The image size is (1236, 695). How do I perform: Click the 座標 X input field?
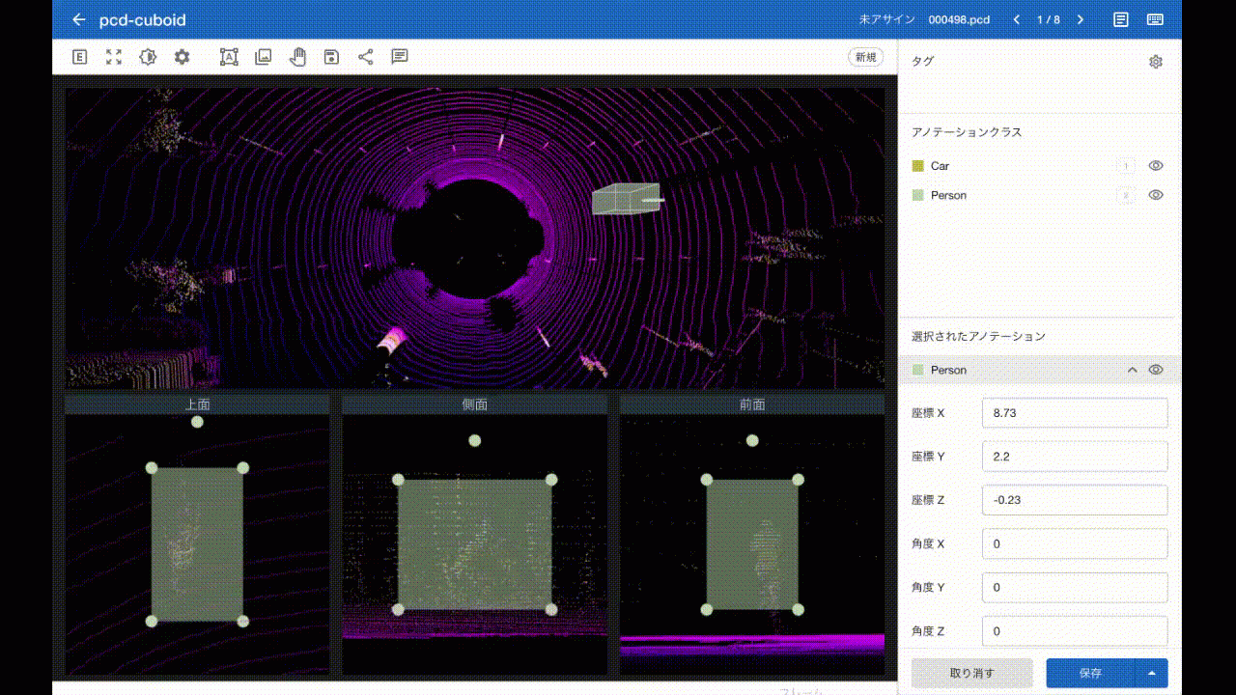point(1074,413)
